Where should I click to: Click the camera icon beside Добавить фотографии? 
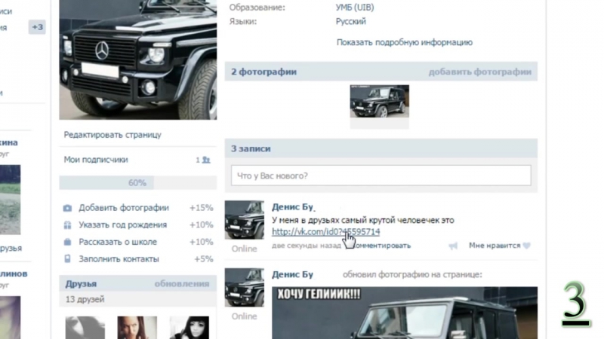68,208
